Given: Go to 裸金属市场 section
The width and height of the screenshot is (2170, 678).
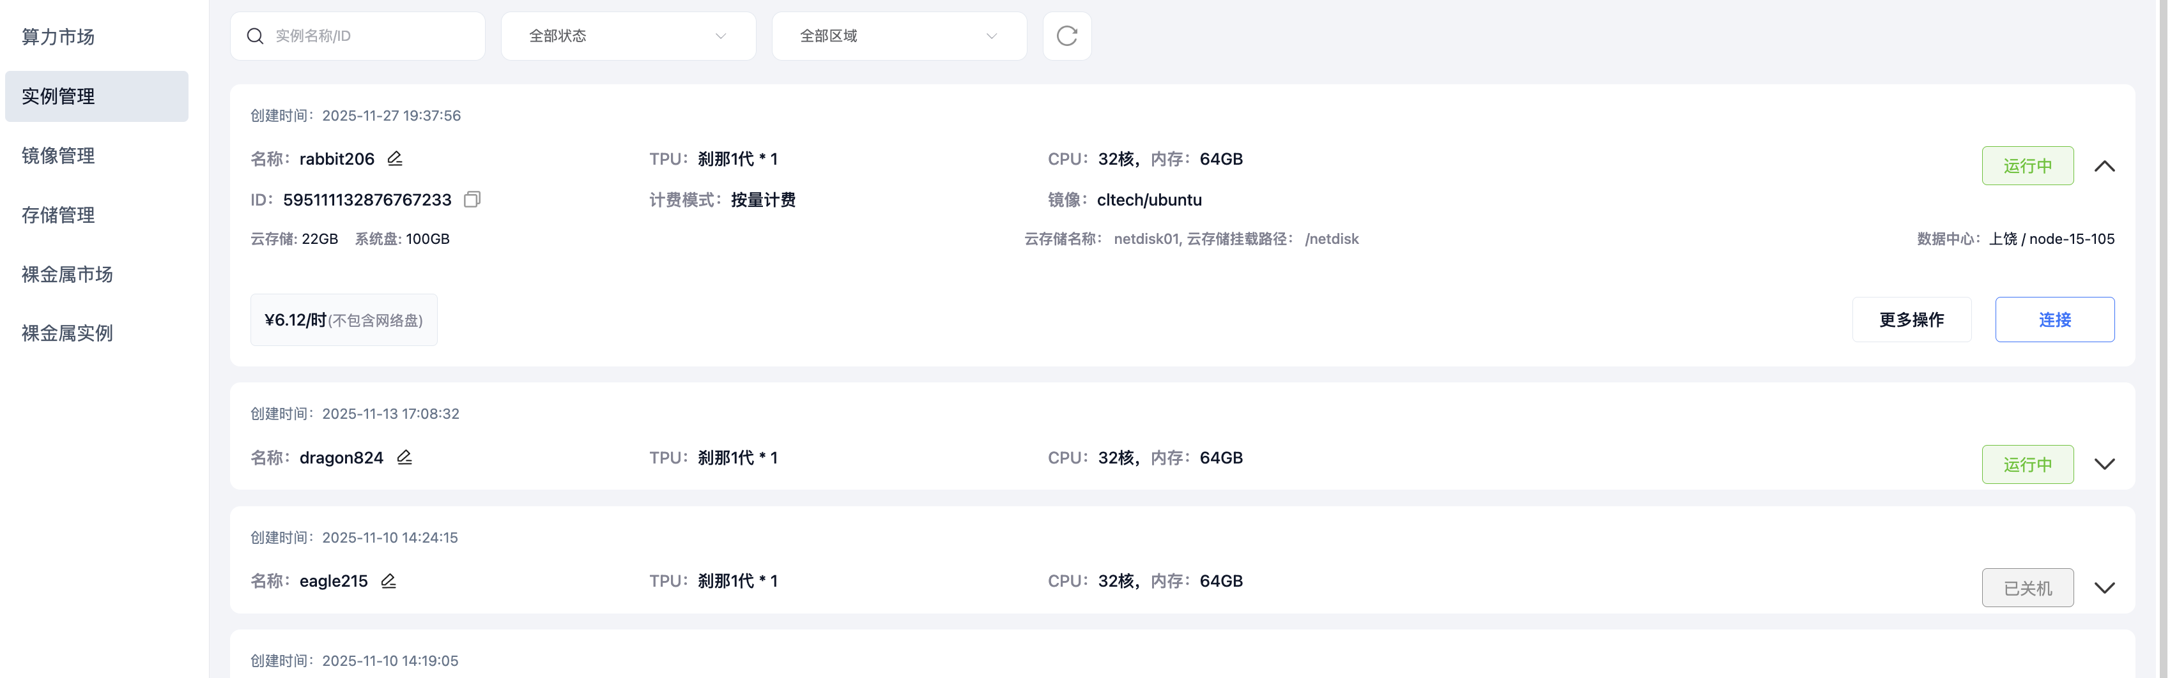Looking at the screenshot, I should 67,273.
